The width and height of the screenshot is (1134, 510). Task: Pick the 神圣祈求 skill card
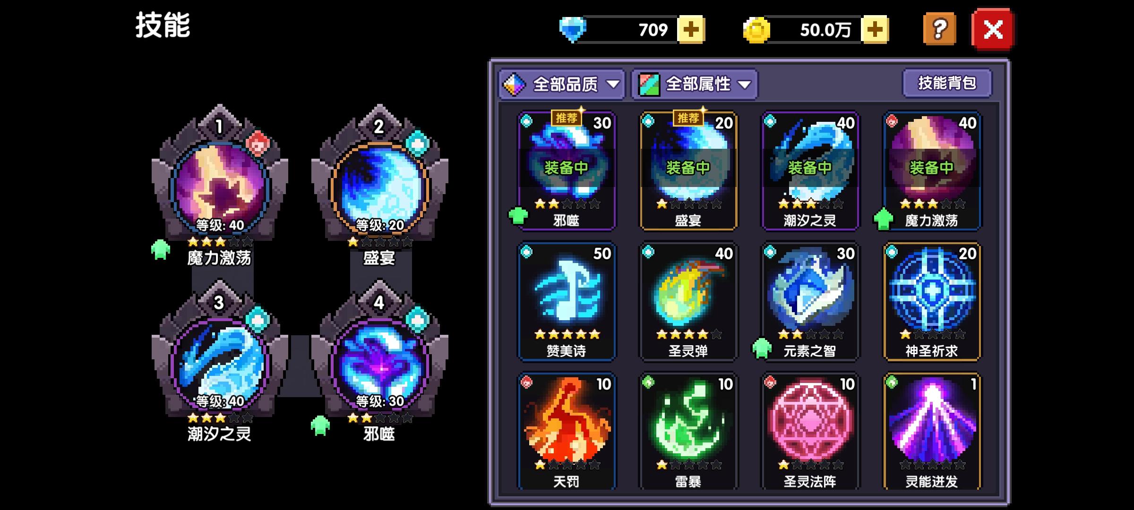point(932,301)
